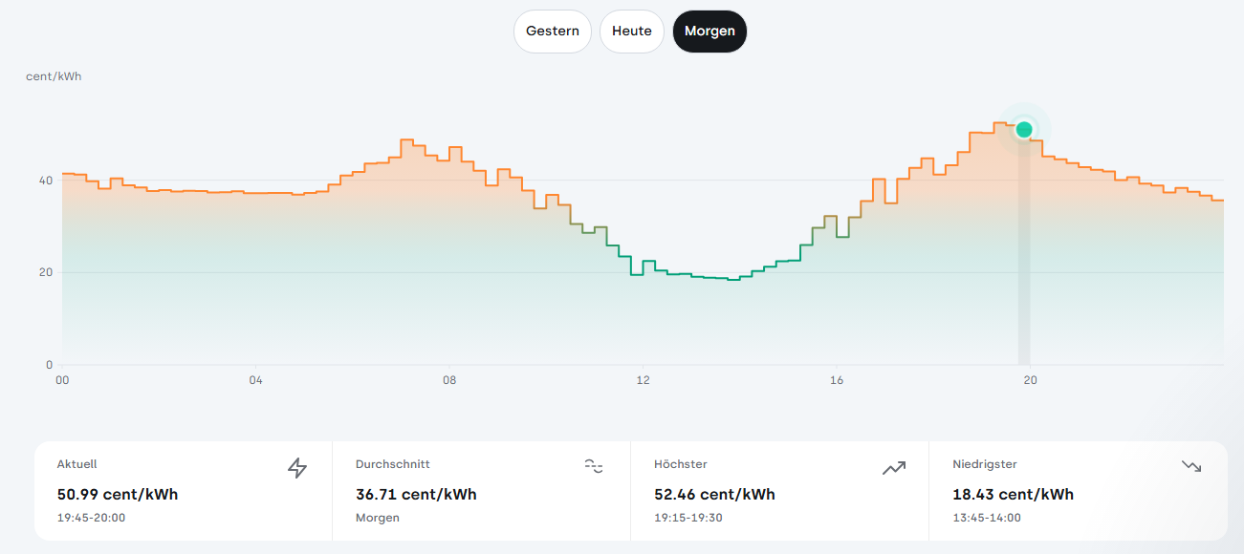Click the 08 hour label on x-axis
This screenshot has width=1244, height=554.
(x=449, y=380)
